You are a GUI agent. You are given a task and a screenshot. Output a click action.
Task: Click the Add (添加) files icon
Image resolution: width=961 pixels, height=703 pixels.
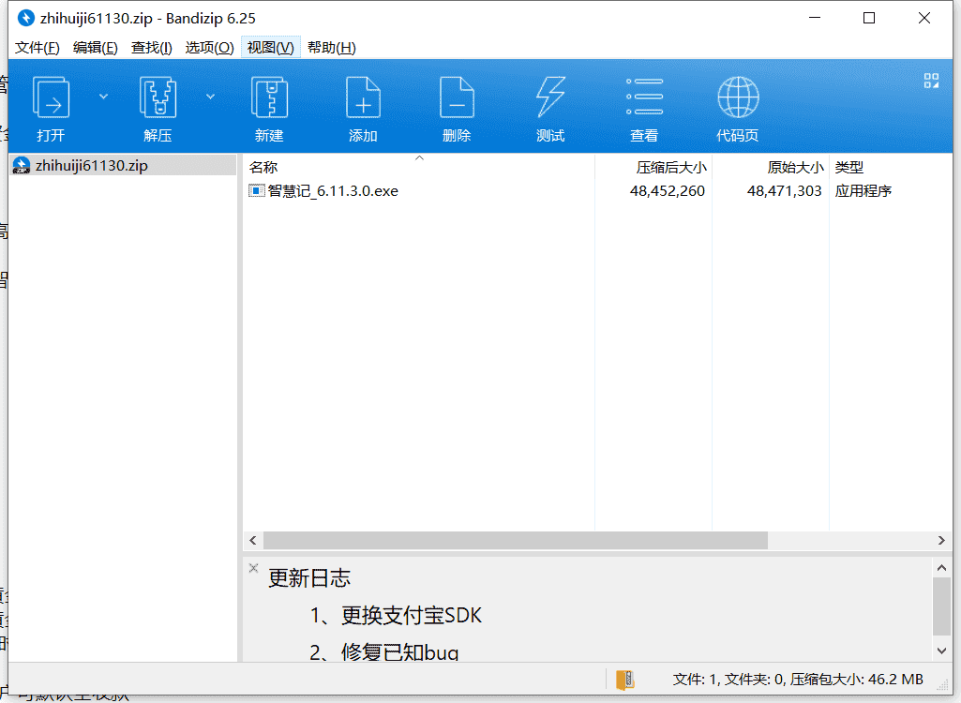click(x=363, y=97)
